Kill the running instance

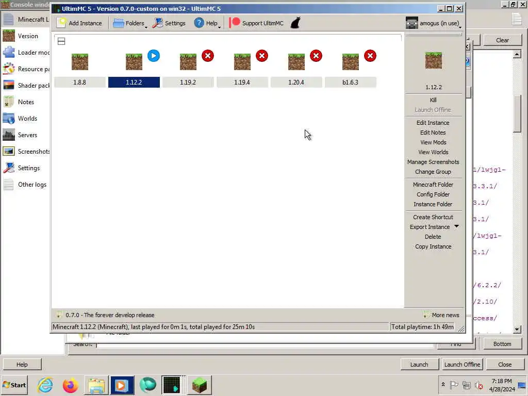click(x=433, y=100)
